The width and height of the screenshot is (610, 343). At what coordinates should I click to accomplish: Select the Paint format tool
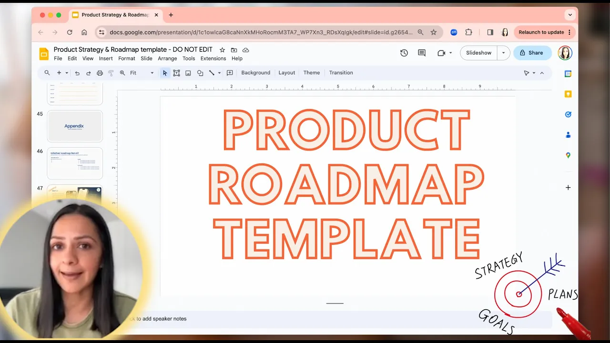(111, 73)
